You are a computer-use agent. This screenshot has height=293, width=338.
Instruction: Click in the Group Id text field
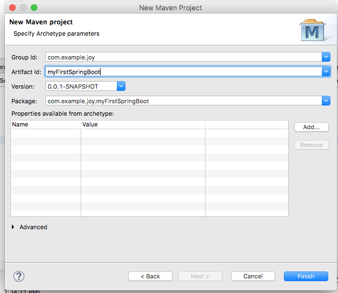[x=183, y=57]
